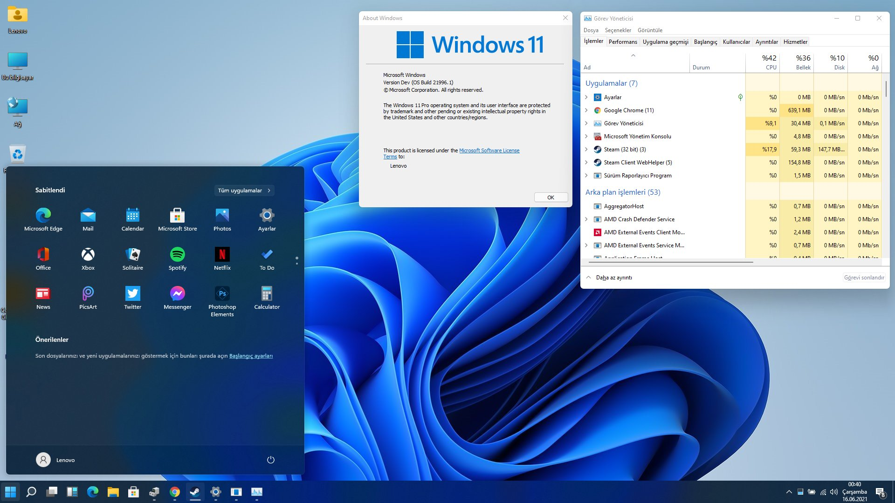Expand Steam (32 bit) process group
Image resolution: width=895 pixels, height=503 pixels.
(x=586, y=150)
